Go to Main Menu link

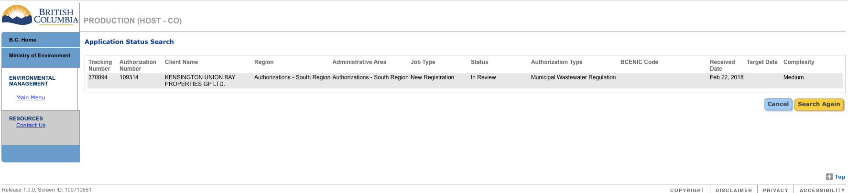pyautogui.click(x=31, y=97)
